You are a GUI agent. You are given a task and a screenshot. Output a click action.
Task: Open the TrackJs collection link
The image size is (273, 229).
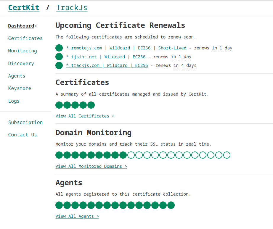[72, 8]
